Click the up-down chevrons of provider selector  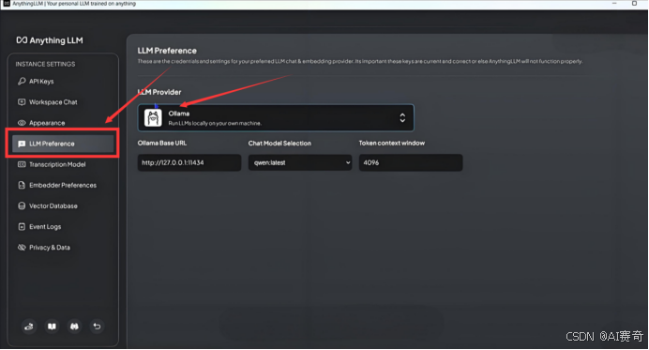(402, 117)
